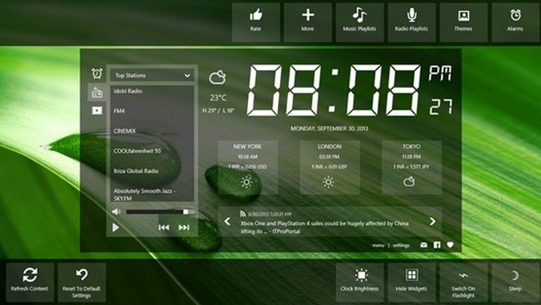
Task: Show next news headline arrow
Action: point(433,221)
